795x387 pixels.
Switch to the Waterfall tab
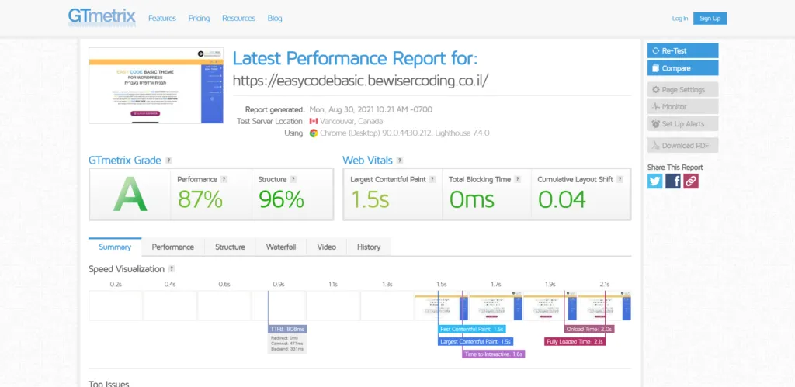point(281,247)
